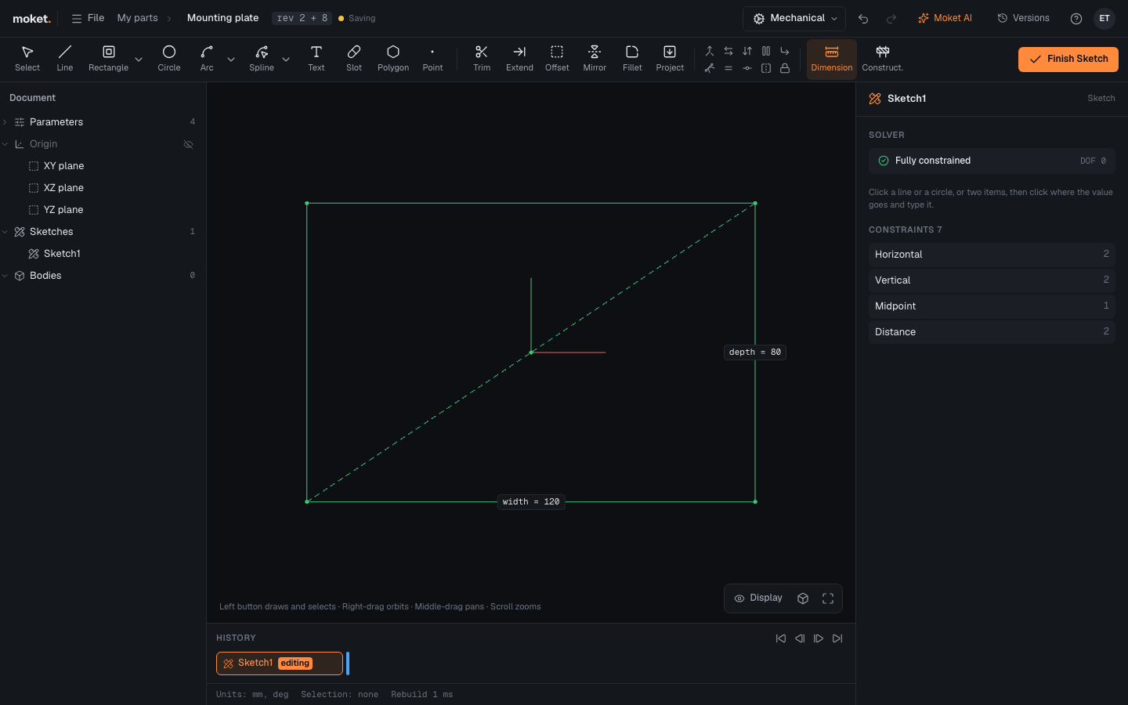This screenshot has height=705, width=1128.
Task: Jump to history start
Action: click(x=781, y=638)
